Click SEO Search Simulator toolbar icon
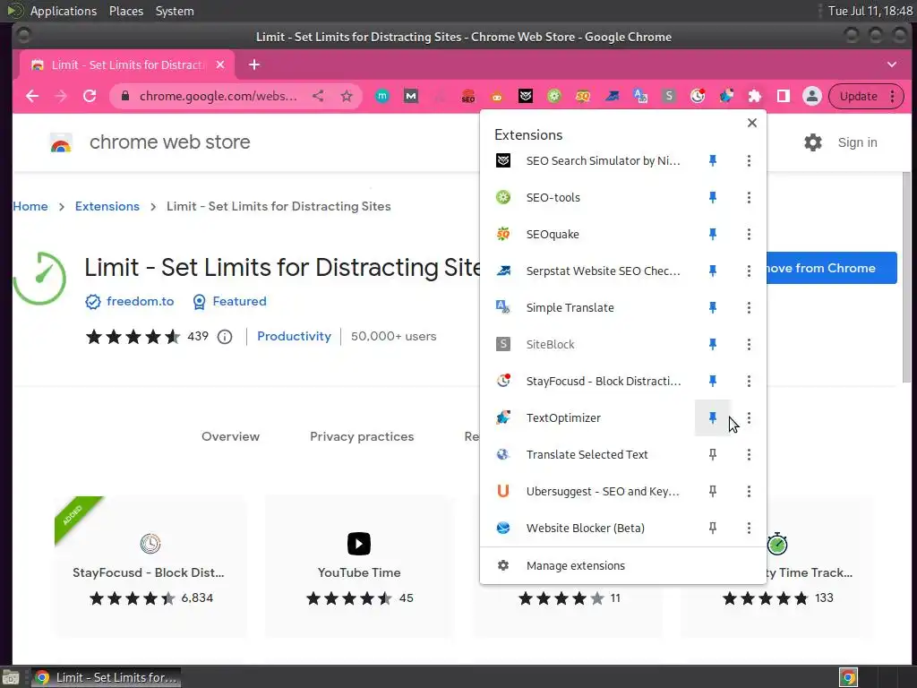 [x=525, y=96]
